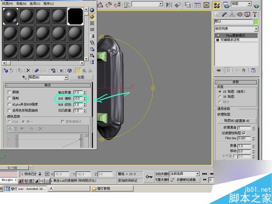Viewport: 272px width, 204px height.
Task: Open the Hierarchy command panel tab
Action: 232,15
